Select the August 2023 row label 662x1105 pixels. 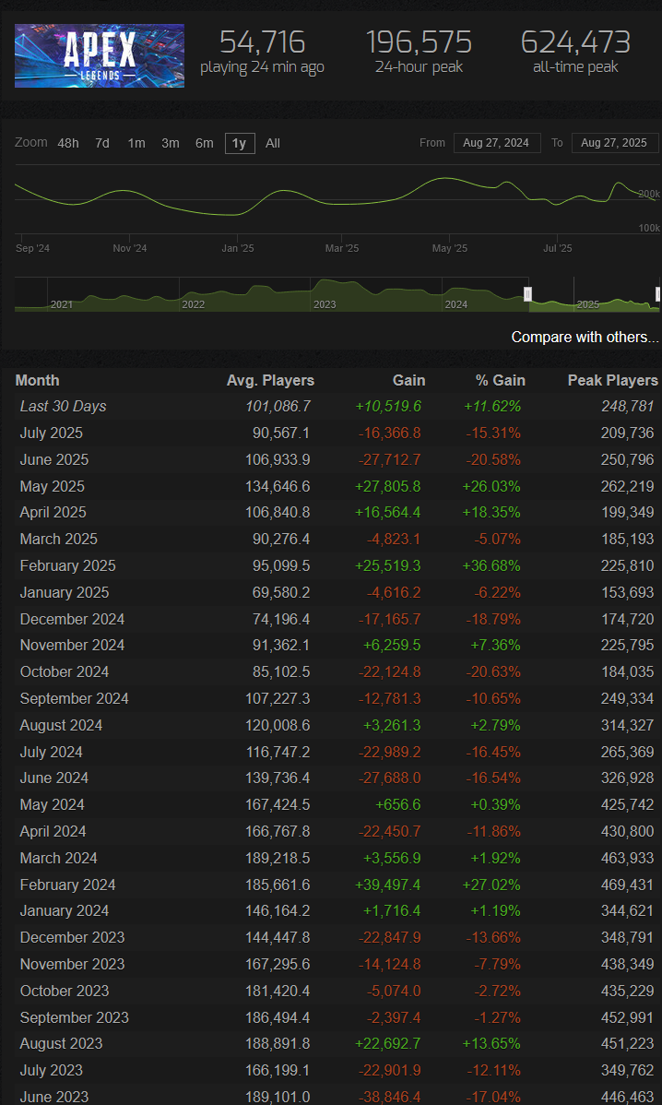61,1044
